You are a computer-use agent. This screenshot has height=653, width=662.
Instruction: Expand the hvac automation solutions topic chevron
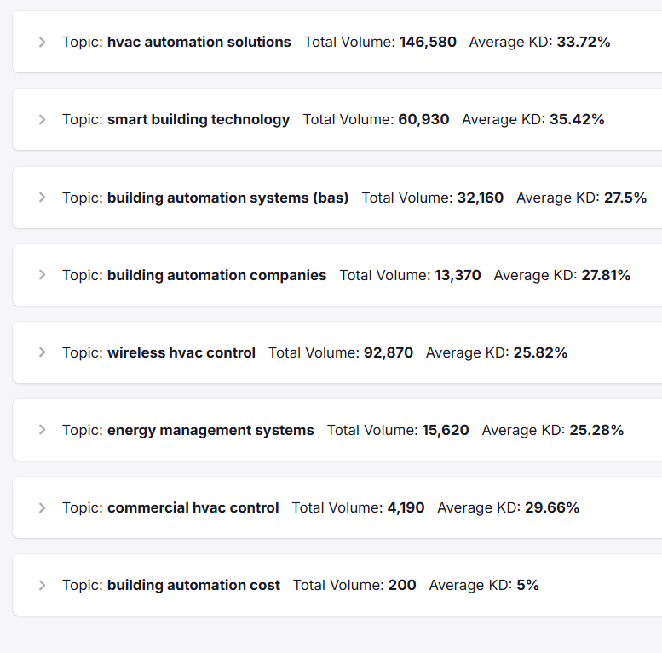point(42,43)
